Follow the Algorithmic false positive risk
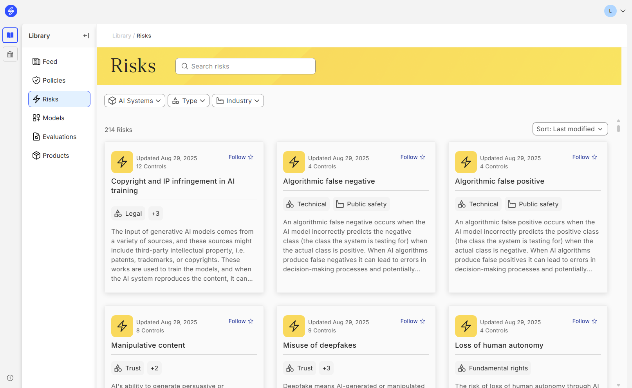Screen dimensions: 632x388 [x=584, y=157]
